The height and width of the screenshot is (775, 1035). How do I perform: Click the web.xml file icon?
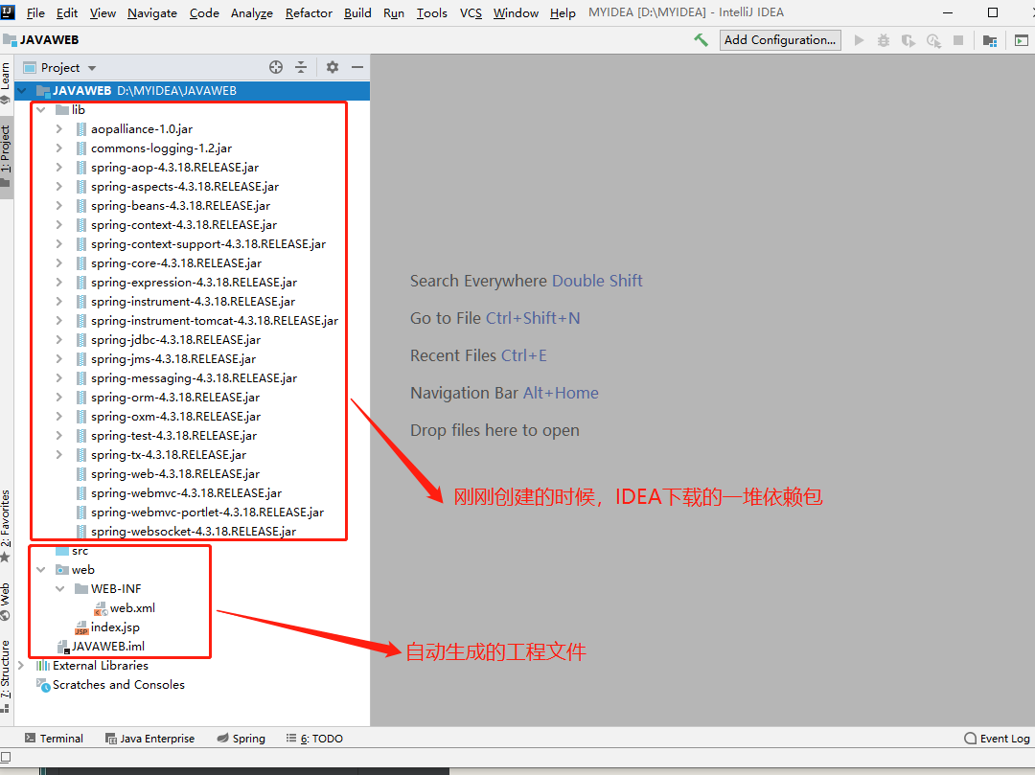(101, 608)
